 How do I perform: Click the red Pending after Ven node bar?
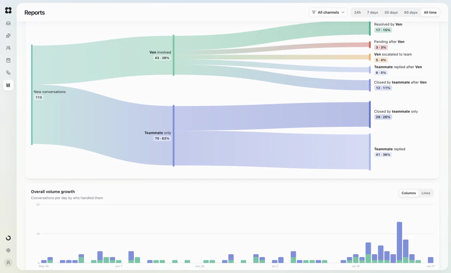pyautogui.click(x=370, y=45)
